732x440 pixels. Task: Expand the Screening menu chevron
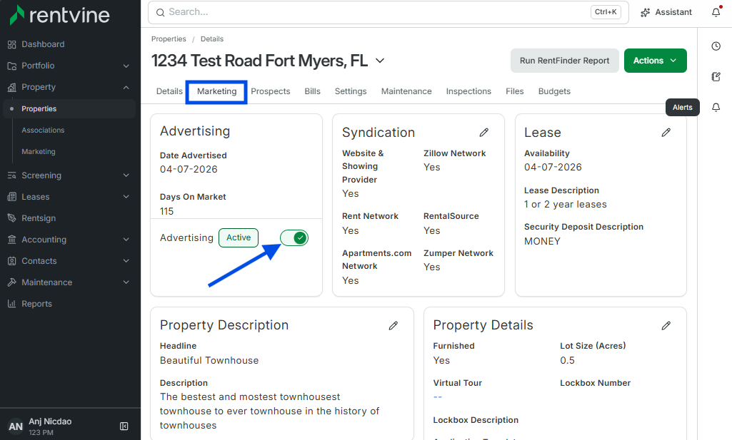click(x=126, y=175)
